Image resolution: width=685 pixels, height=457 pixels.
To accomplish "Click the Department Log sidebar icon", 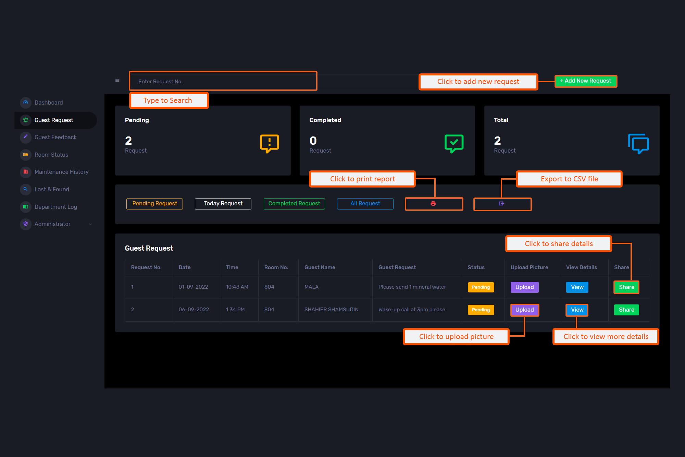I will pos(26,207).
